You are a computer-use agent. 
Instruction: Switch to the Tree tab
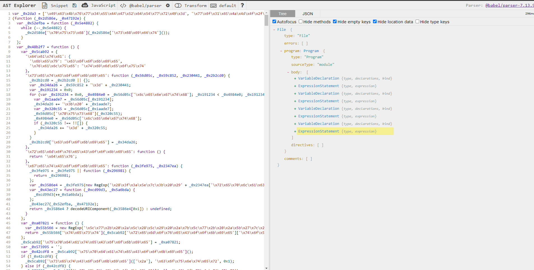pos(283,14)
